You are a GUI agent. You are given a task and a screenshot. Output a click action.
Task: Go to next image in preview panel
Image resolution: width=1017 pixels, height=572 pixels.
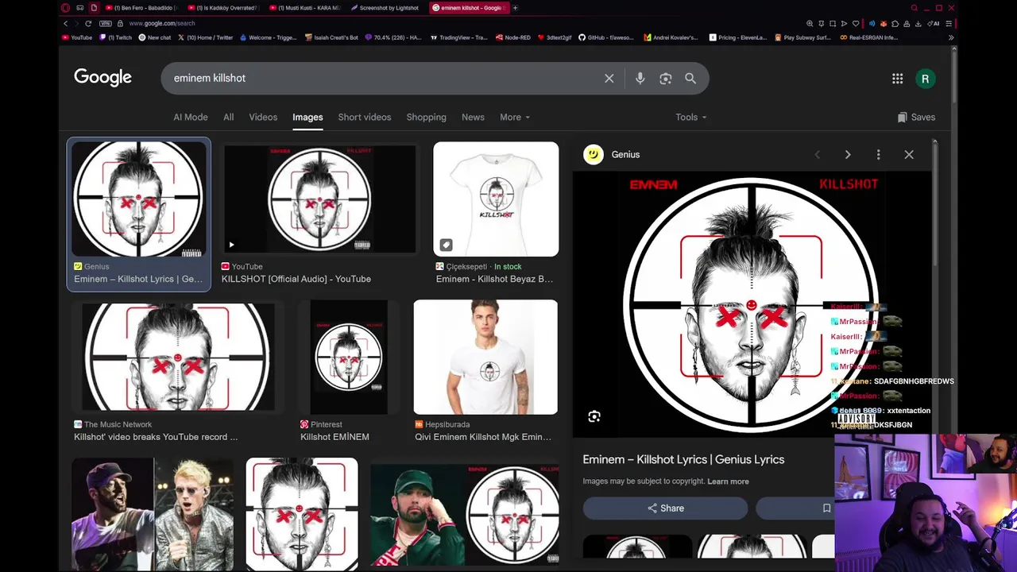click(848, 154)
